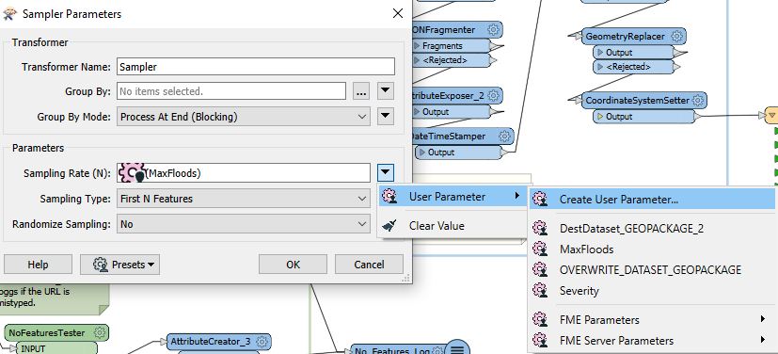The height and width of the screenshot is (354, 778).
Task: Select the NoFeaturesTester transformer
Action: [56, 332]
